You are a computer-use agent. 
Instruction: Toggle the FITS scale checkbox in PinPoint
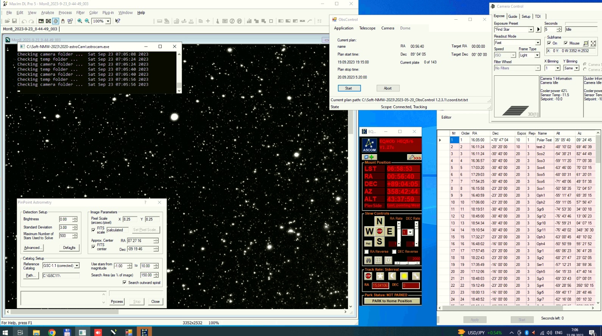click(x=94, y=230)
